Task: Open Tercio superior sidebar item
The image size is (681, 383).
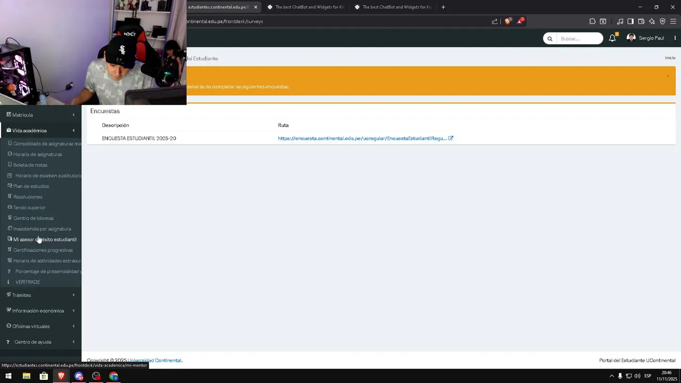Action: tap(27, 207)
